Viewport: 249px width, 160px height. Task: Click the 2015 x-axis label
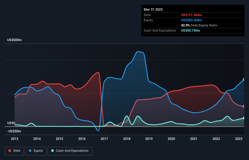click(x=59, y=139)
